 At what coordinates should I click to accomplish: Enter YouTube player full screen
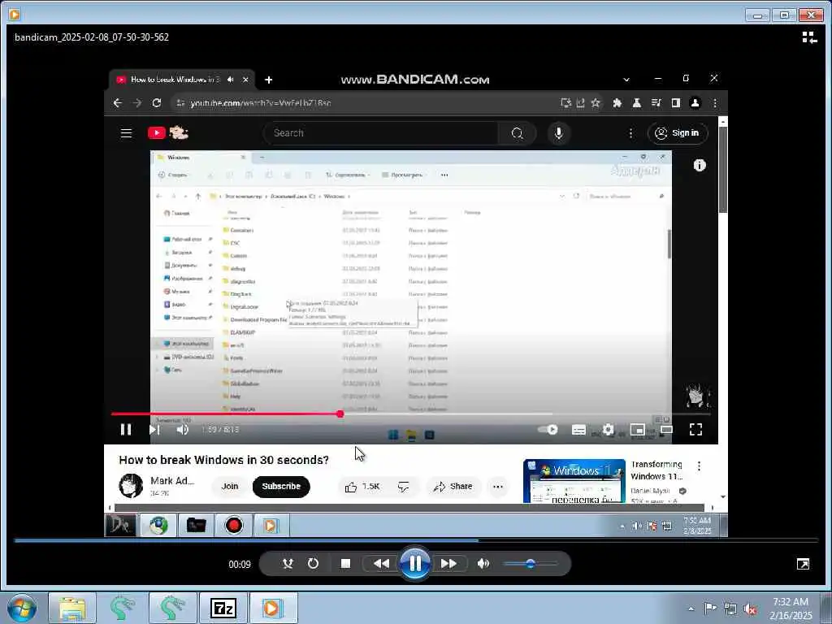(695, 429)
